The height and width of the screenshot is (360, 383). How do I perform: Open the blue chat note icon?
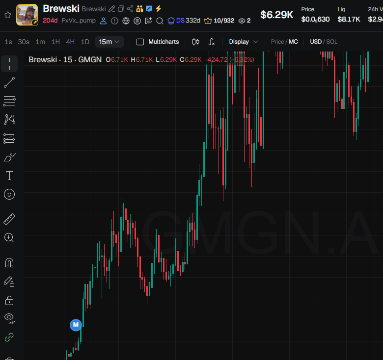click(149, 9)
